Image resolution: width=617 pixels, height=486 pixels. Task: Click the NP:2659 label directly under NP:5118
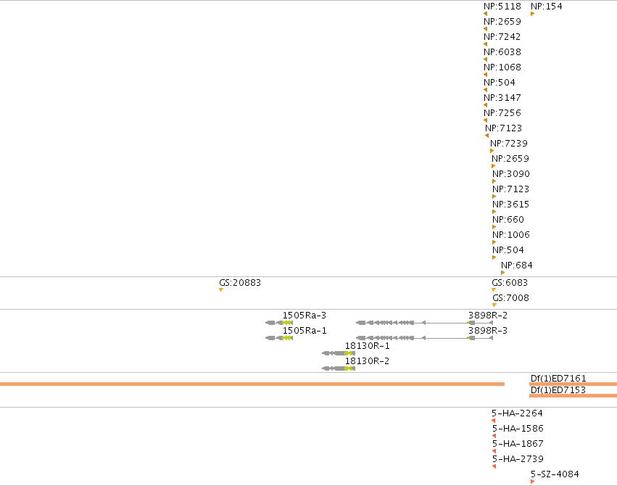[x=502, y=22]
